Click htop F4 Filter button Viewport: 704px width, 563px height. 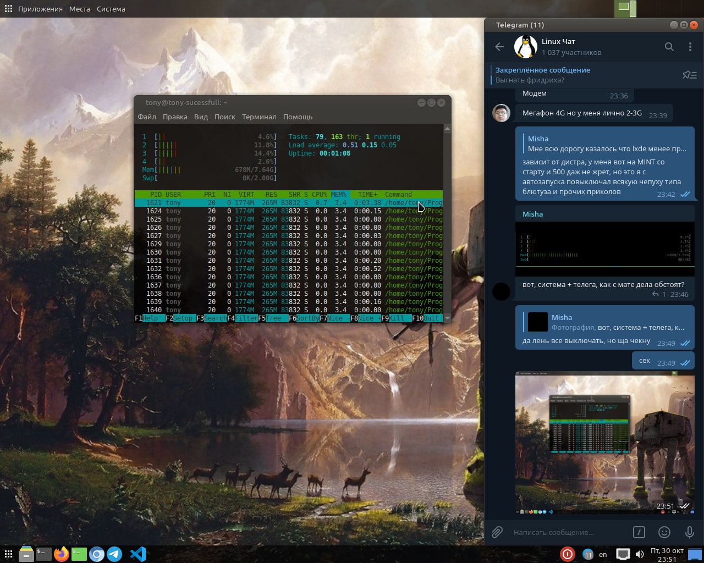[x=243, y=318]
